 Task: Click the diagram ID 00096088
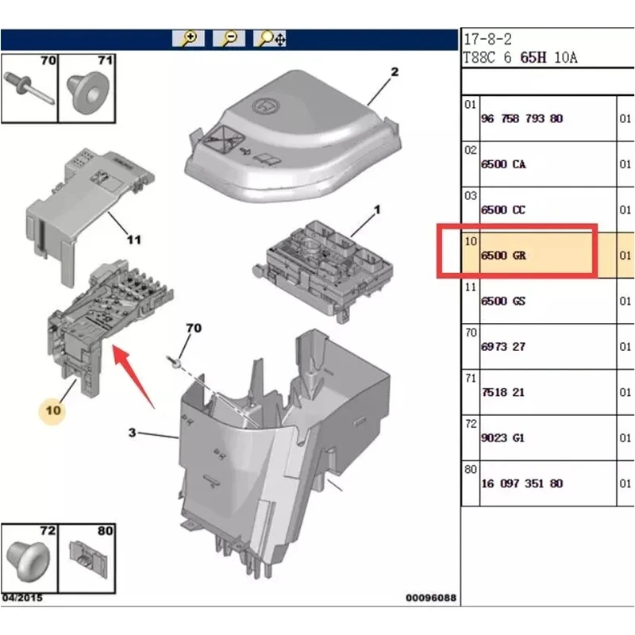(x=431, y=598)
